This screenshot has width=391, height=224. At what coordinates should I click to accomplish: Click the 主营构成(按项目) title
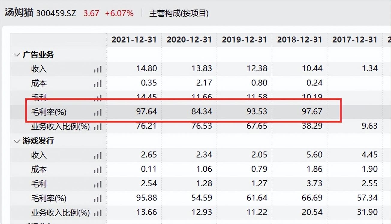point(179,13)
